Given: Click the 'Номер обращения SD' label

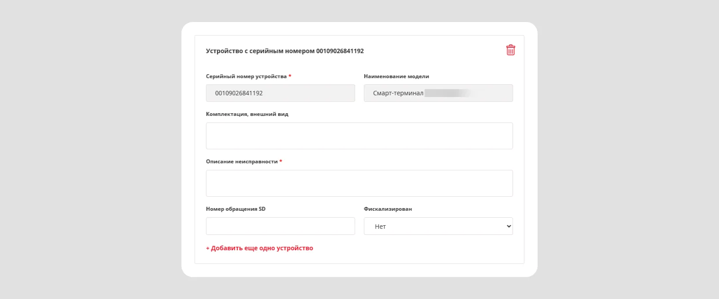Looking at the screenshot, I should [x=236, y=209].
